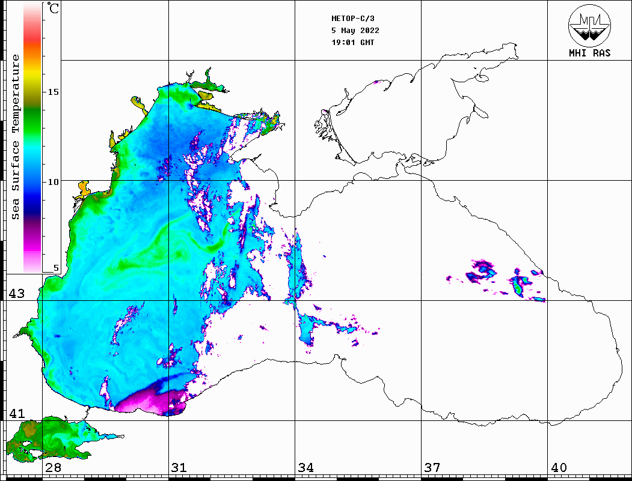
Task: Click latitude label '43'
Action: [17, 294]
